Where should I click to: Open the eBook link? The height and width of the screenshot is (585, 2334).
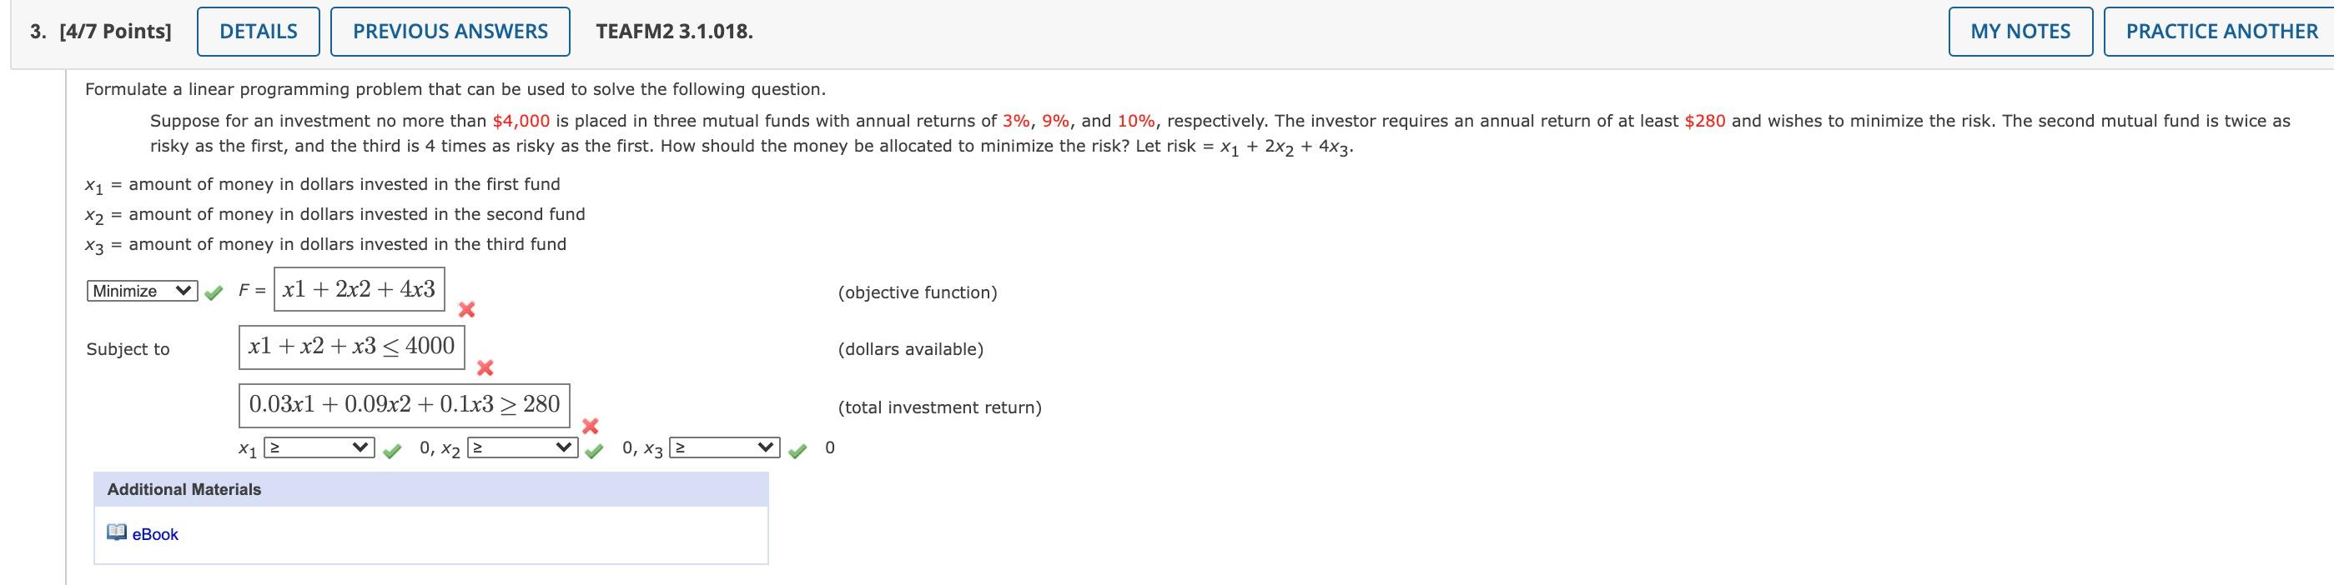click(154, 533)
